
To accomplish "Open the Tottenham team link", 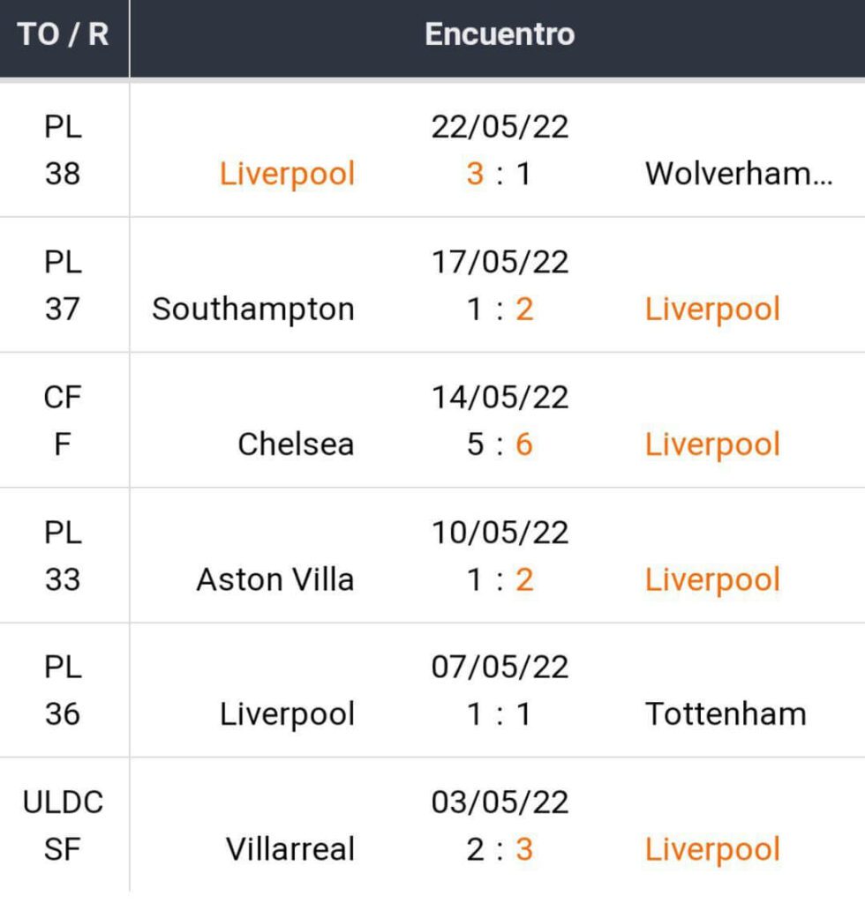I will coord(726,713).
